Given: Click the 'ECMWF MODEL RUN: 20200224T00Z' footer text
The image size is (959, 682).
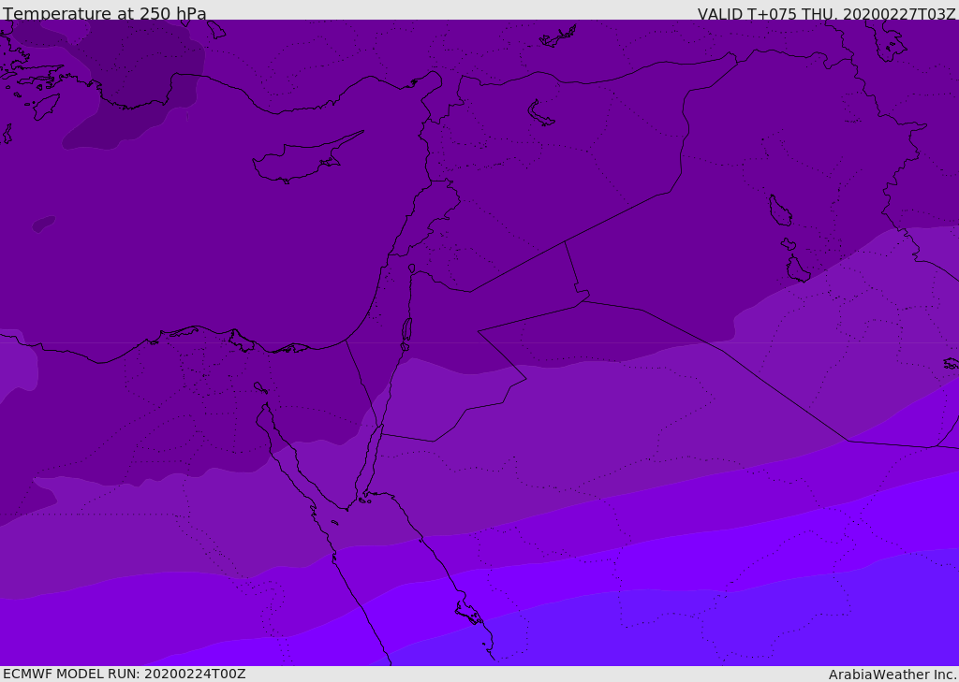Looking at the screenshot, I should pos(125,674).
